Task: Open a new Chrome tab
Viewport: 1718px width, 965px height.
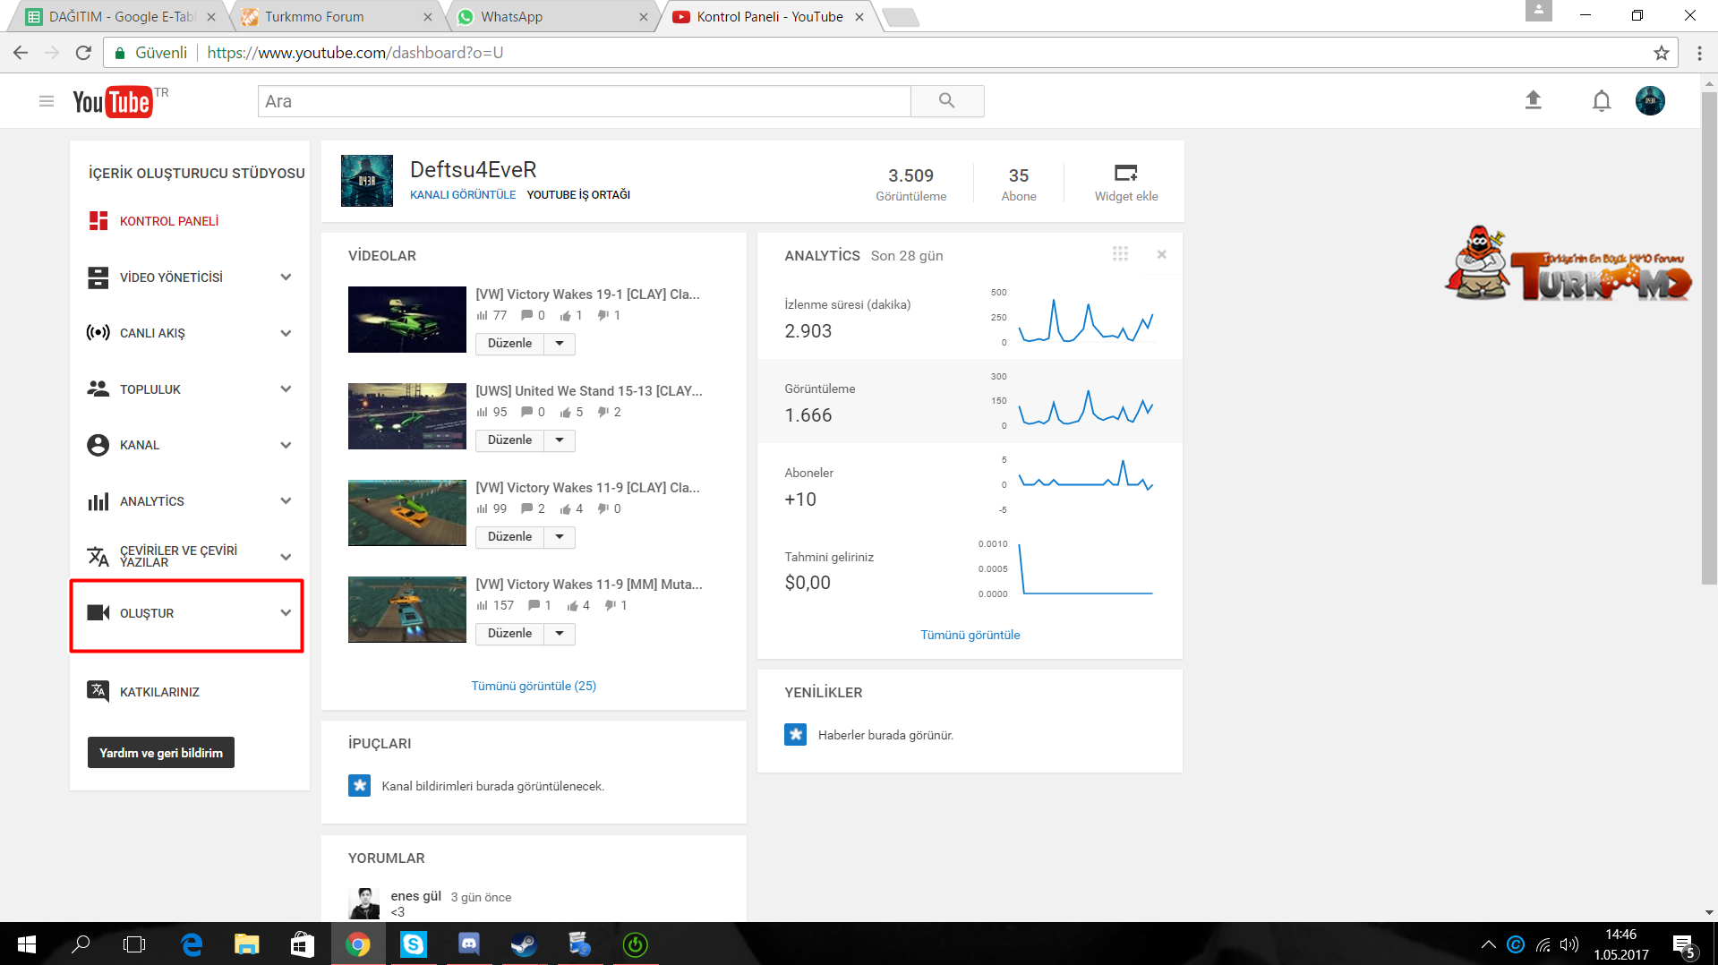Action: point(900,17)
